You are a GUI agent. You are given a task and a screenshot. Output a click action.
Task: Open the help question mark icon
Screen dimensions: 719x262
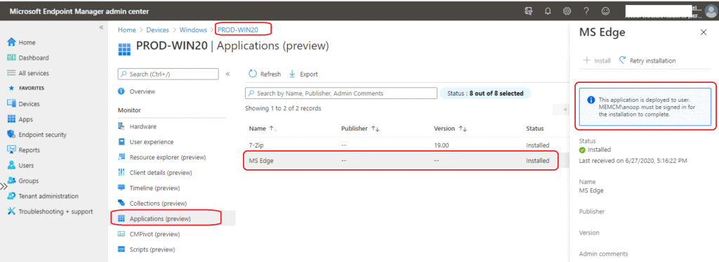pos(586,11)
